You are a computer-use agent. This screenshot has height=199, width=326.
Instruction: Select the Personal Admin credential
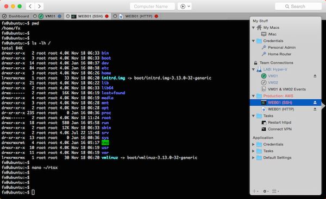point(281,48)
